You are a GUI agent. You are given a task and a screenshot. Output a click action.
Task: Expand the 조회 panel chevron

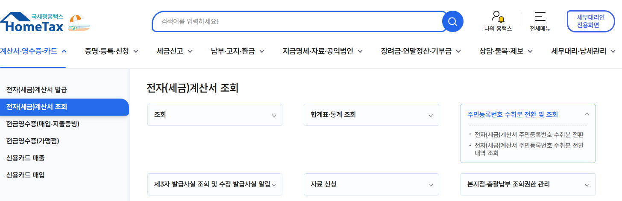click(274, 115)
